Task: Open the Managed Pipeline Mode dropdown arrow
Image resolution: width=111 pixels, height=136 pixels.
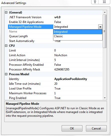Action: pos(100,27)
